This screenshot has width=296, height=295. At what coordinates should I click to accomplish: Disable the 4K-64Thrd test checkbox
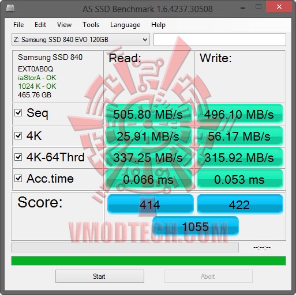(18, 157)
